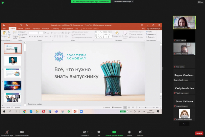Click Reset (Сбросить) slide button
The image size is (205, 137).
(23, 35)
